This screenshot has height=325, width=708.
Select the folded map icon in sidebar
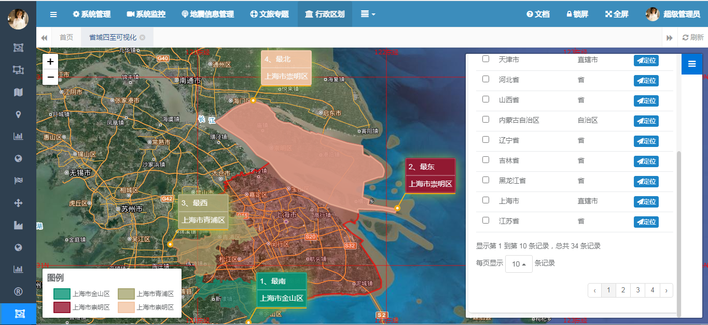18,92
